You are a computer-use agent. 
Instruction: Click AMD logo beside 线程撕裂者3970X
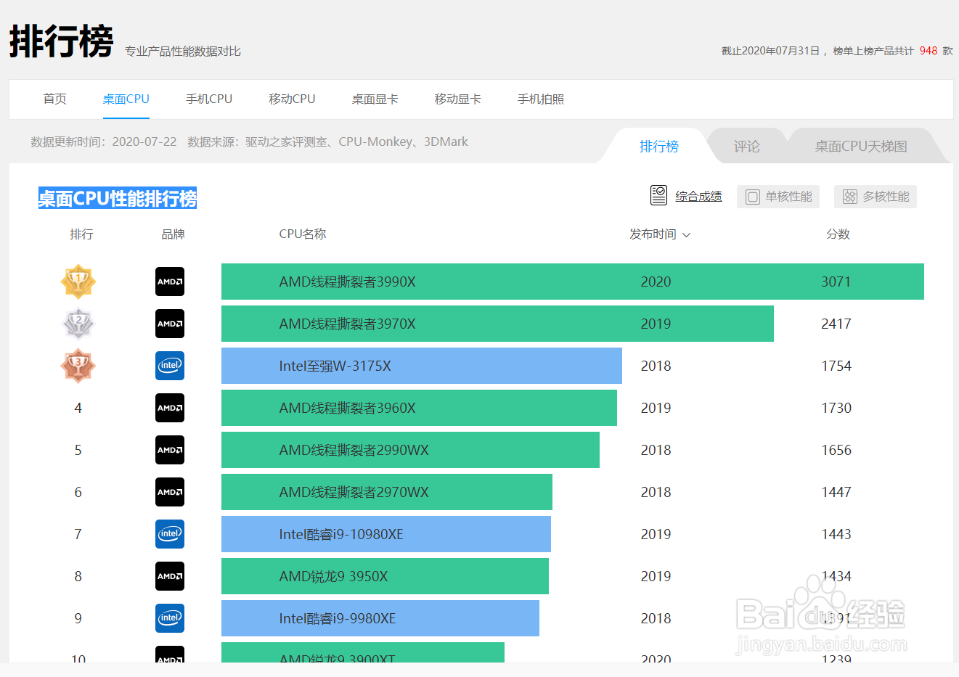pyautogui.click(x=170, y=324)
